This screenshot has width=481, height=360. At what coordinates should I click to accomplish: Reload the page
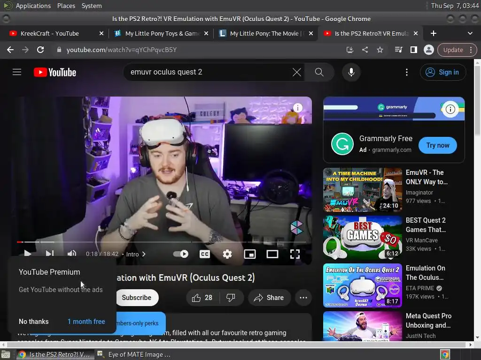[x=40, y=50]
